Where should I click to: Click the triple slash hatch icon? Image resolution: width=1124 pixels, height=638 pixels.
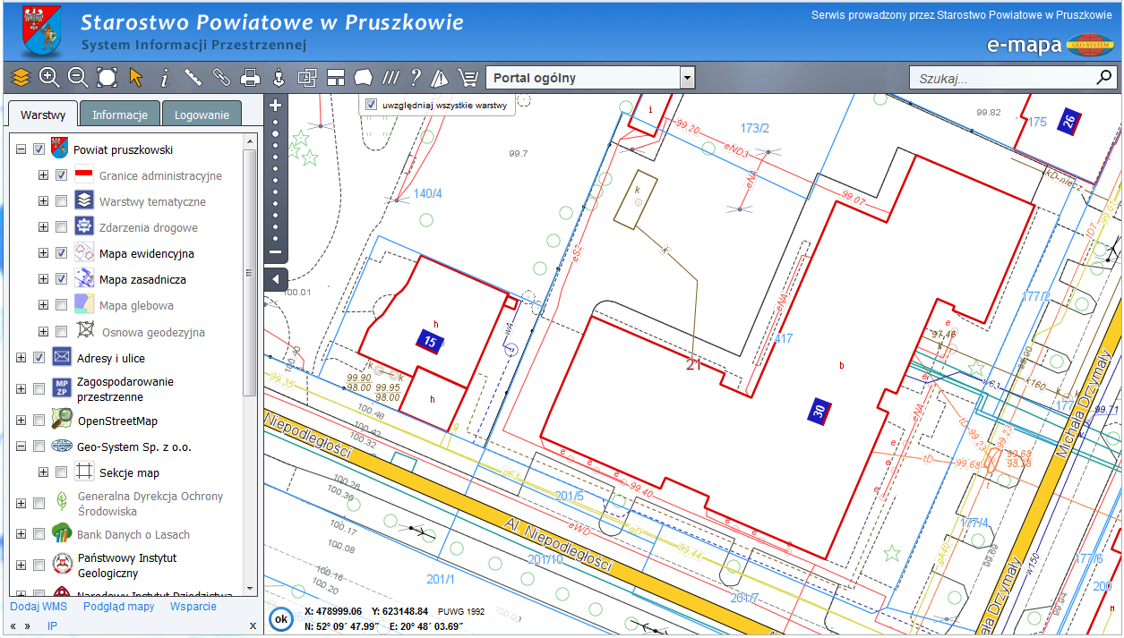coord(390,78)
